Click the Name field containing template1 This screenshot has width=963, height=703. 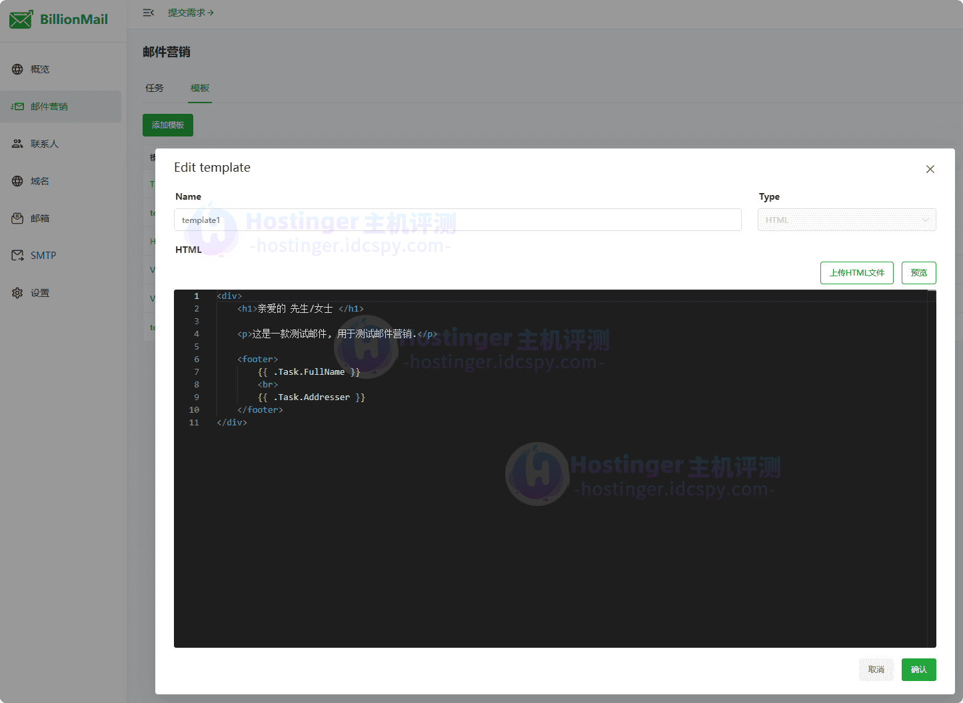[x=458, y=219]
